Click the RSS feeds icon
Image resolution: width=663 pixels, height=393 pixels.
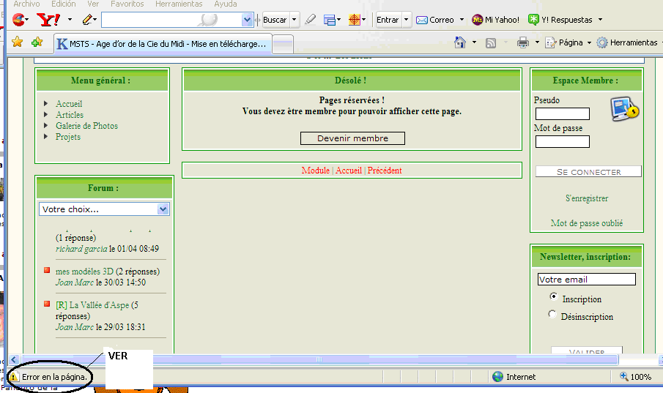(491, 43)
